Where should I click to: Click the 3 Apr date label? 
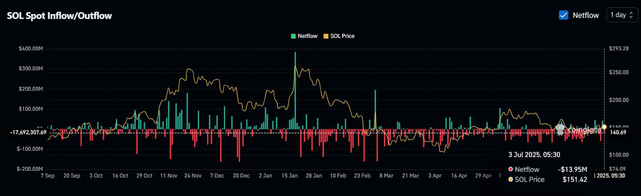(435, 176)
